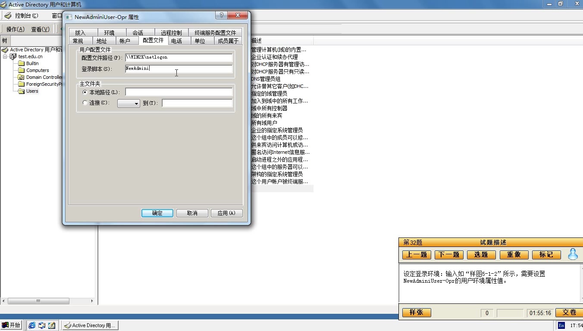Go to previous question with 上一题

(417, 255)
